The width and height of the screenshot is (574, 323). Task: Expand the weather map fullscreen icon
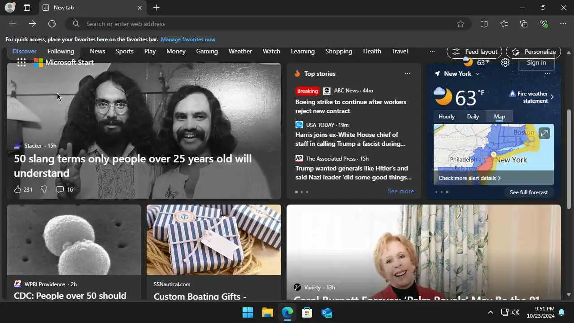[544, 133]
